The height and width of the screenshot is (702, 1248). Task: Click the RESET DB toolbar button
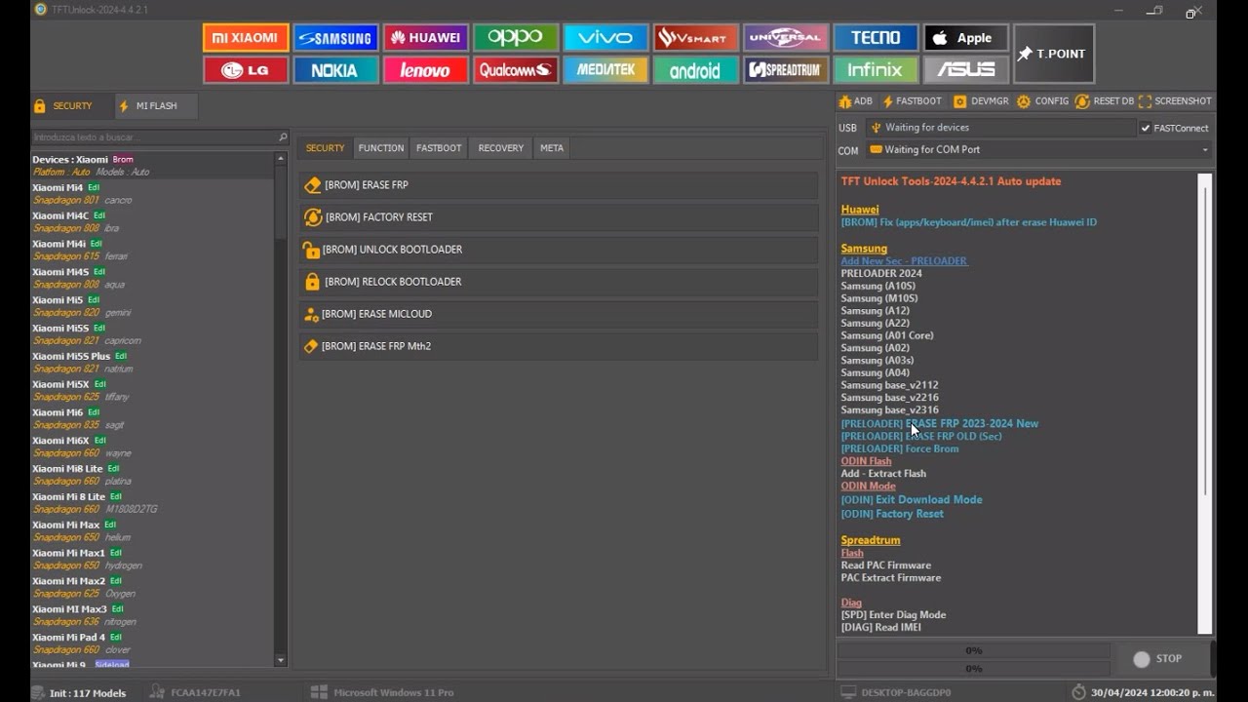click(x=1105, y=101)
